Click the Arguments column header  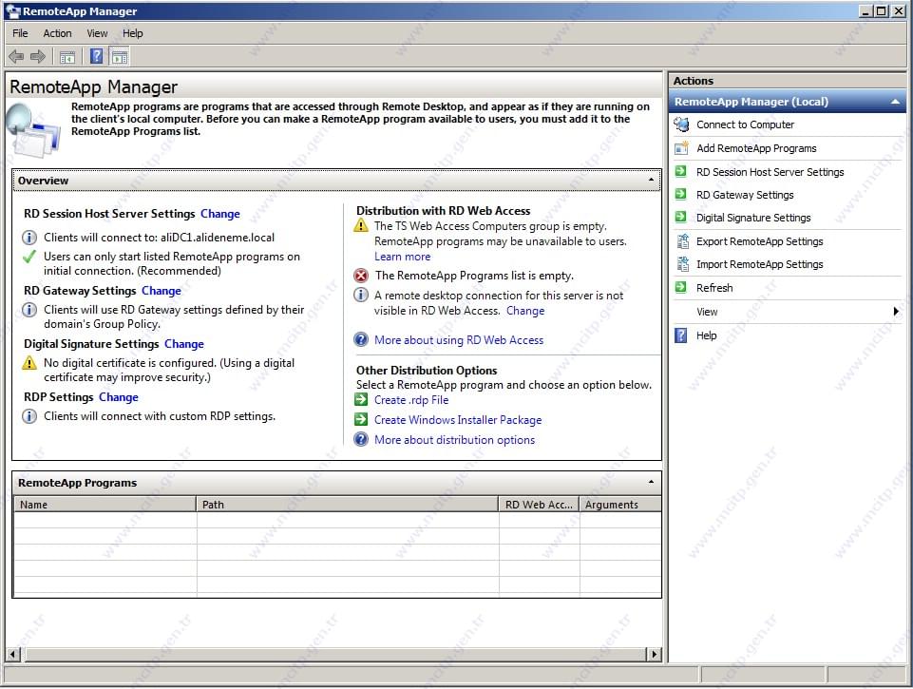coord(620,505)
